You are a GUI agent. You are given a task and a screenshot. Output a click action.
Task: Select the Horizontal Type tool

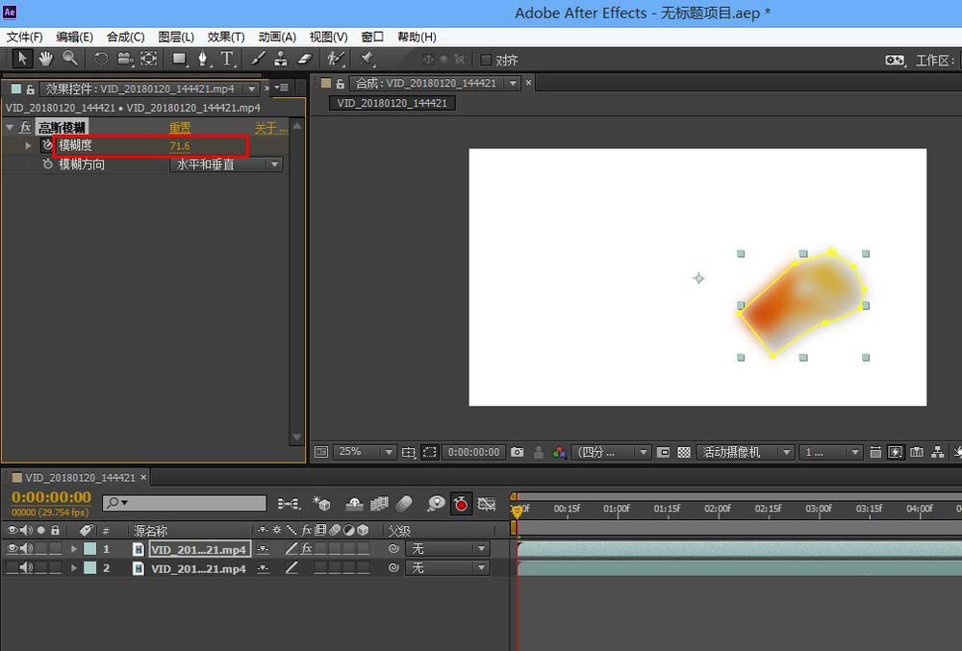pyautogui.click(x=227, y=60)
